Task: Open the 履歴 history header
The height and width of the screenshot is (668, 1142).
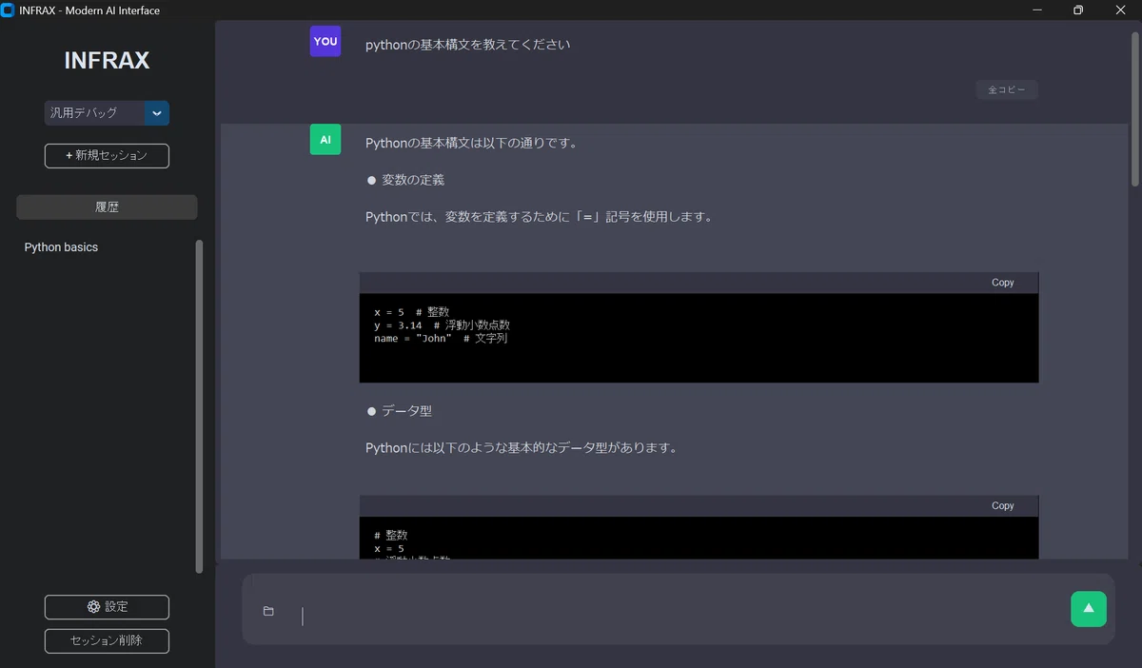Action: (107, 207)
